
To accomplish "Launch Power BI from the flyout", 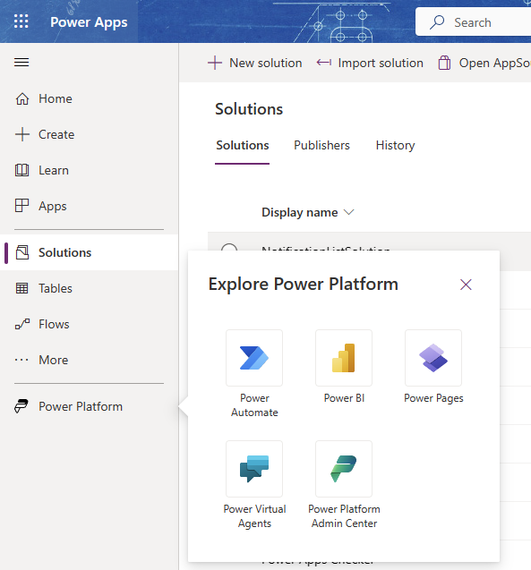I will [344, 367].
